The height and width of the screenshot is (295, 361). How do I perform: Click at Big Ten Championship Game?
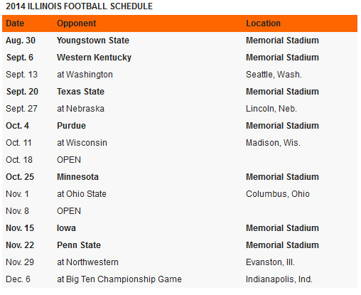point(119,279)
